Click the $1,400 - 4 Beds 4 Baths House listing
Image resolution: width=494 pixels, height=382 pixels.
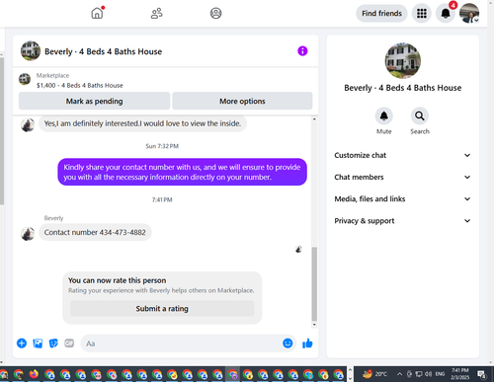[x=80, y=86]
